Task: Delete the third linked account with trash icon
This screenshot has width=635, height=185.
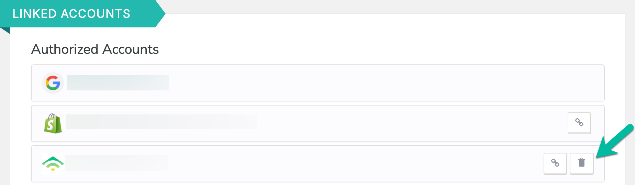Action: (x=581, y=163)
